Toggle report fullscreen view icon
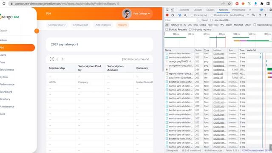Viewport: 272px width, 153px height. pyautogui.click(x=52, y=59)
